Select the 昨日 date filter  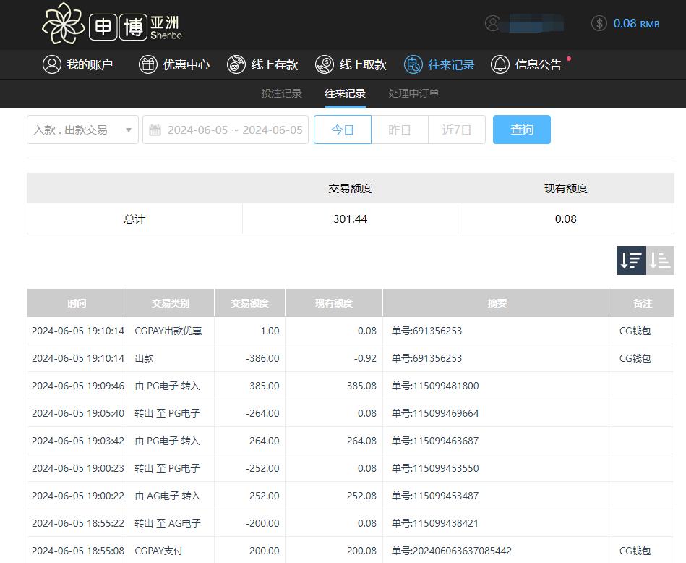tap(400, 130)
